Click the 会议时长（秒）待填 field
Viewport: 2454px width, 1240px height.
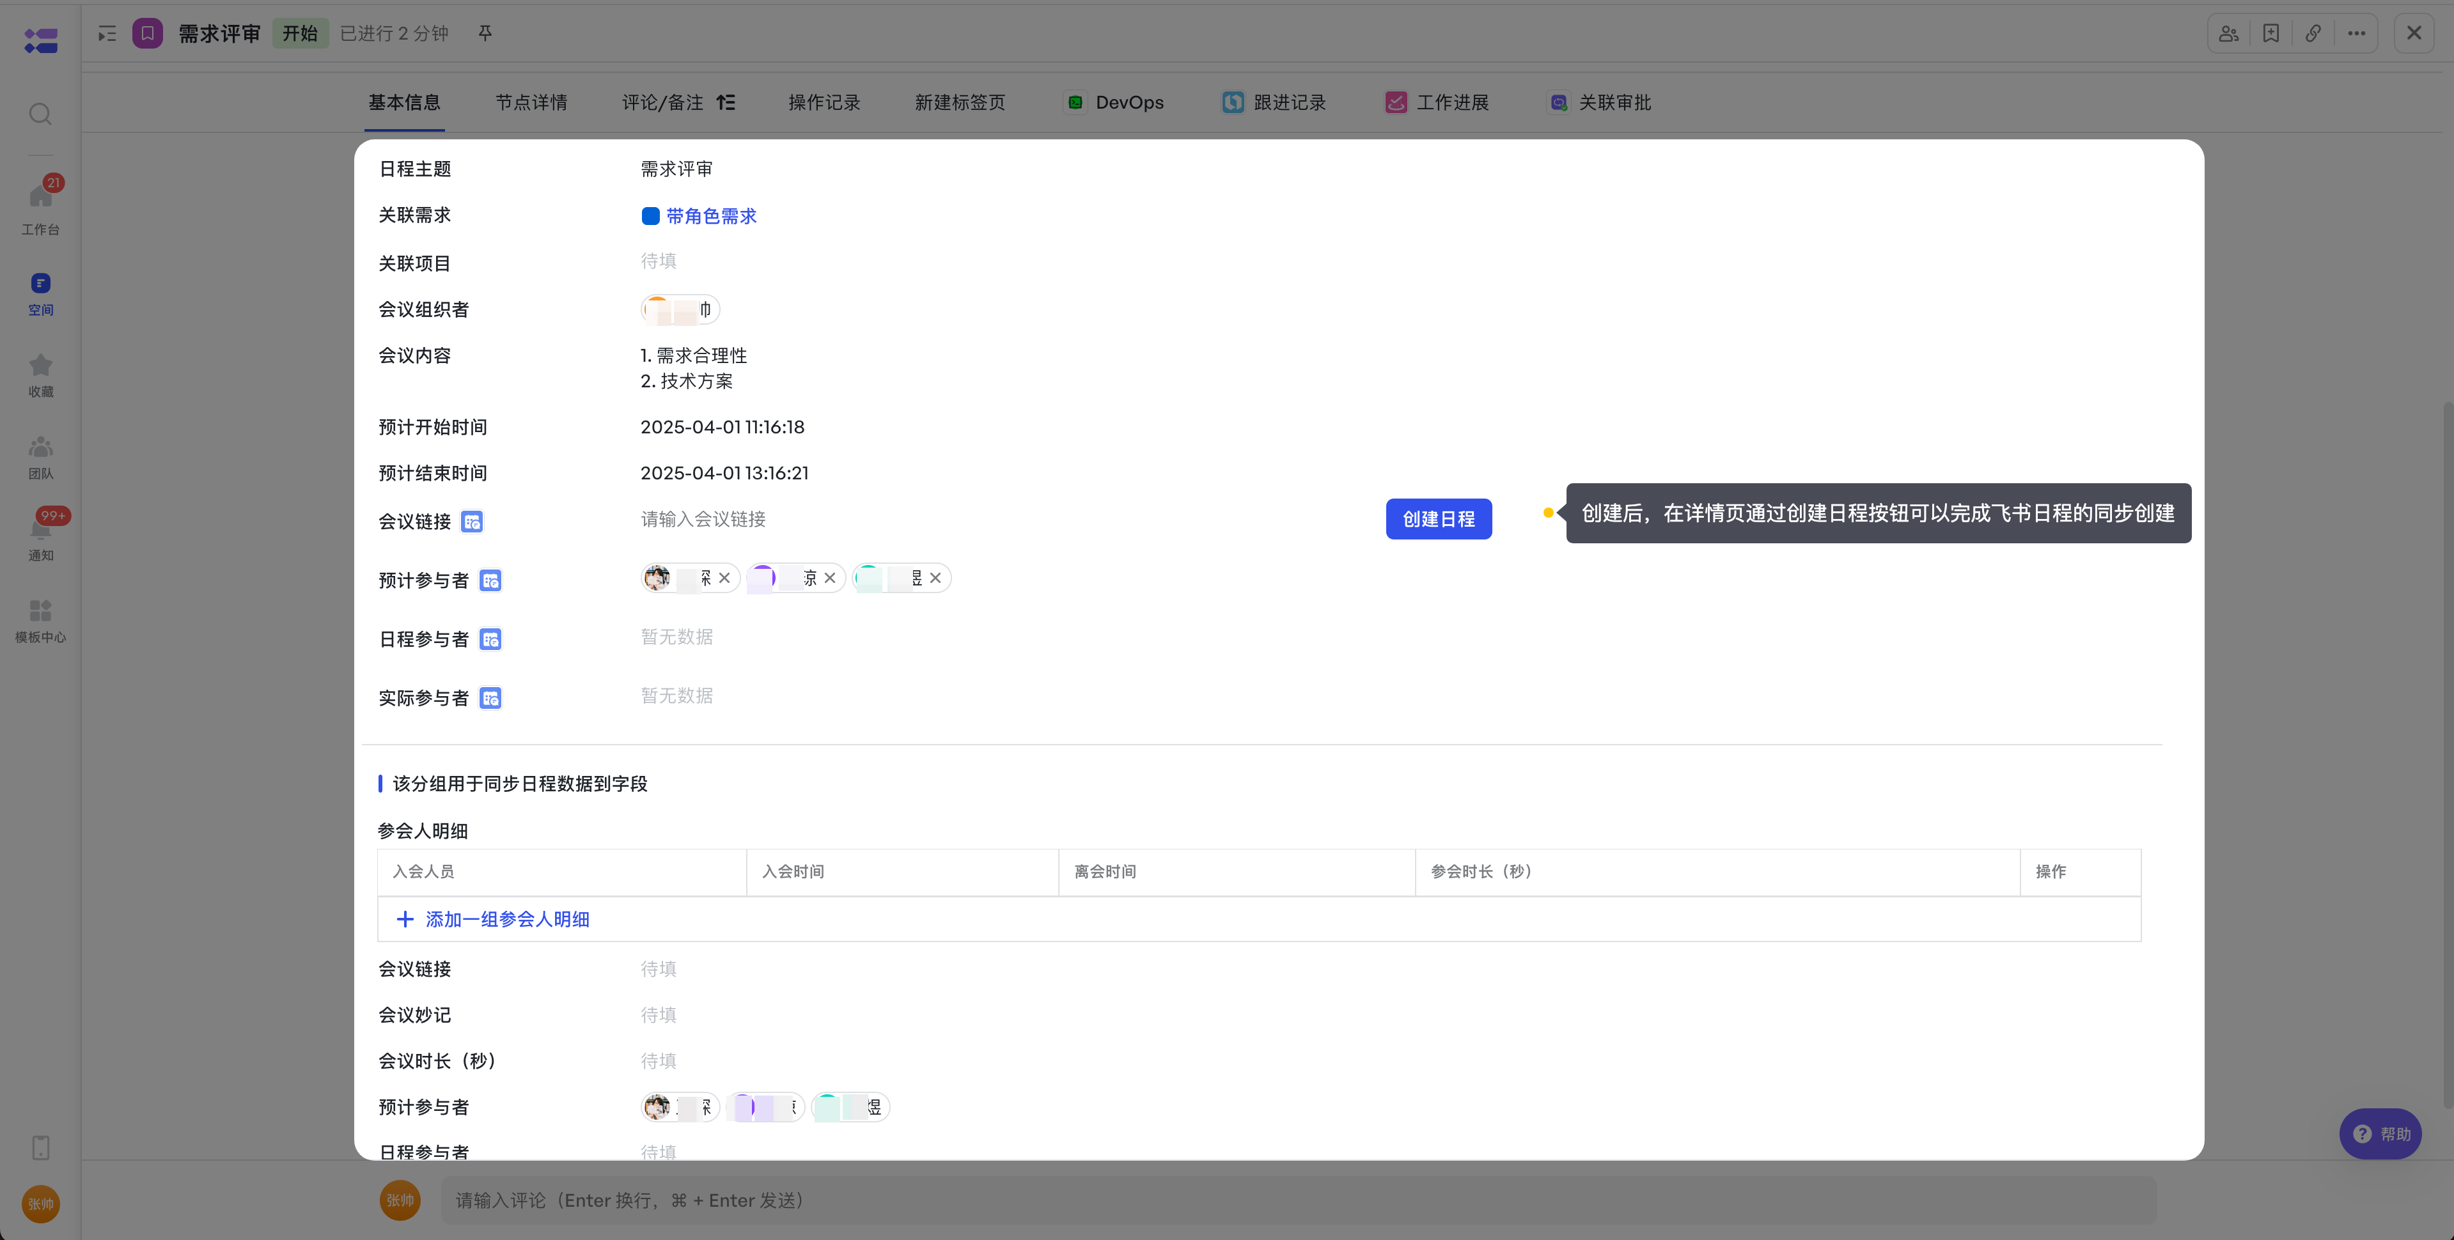click(x=659, y=1061)
